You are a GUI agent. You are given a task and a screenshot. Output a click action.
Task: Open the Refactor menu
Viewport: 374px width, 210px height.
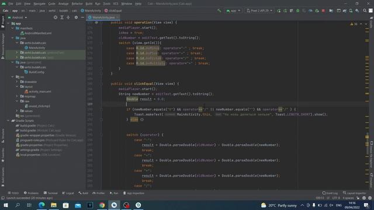[77, 3]
